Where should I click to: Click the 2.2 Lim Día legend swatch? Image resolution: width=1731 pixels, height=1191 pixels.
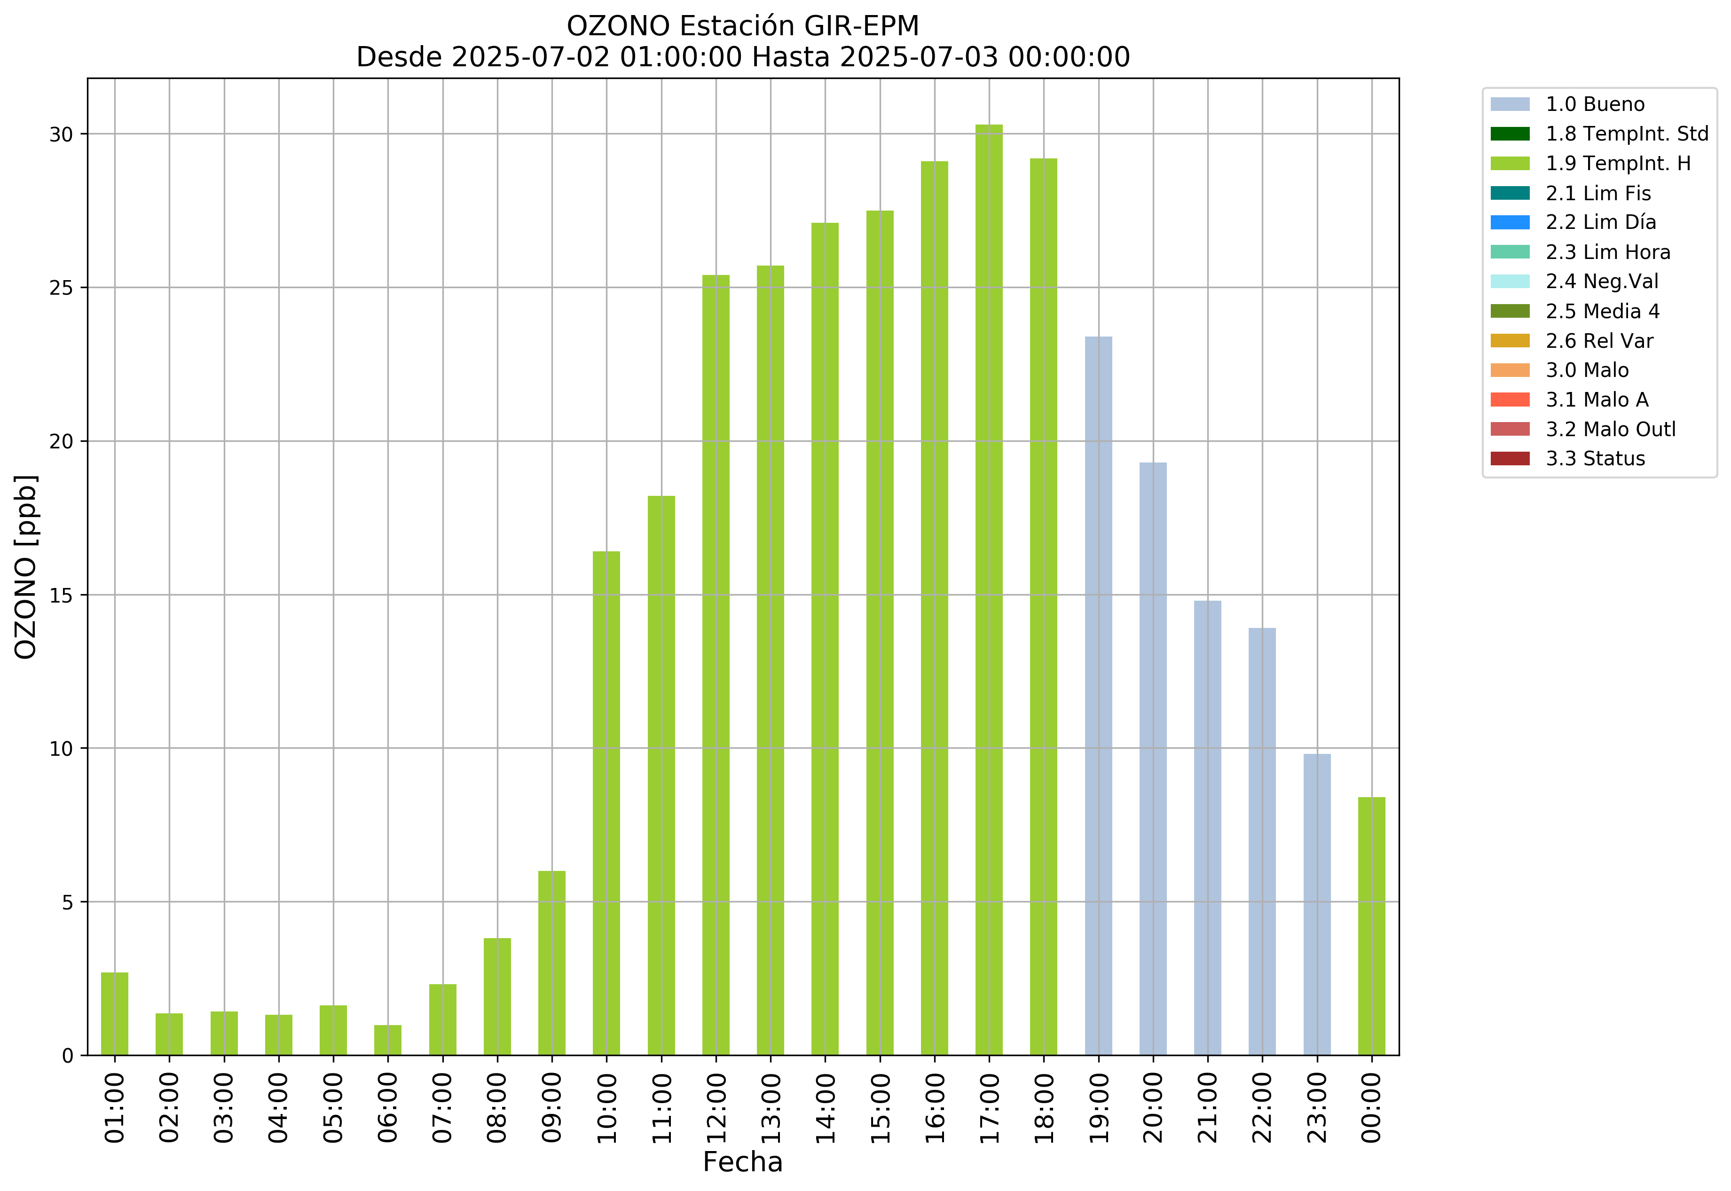1509,222
